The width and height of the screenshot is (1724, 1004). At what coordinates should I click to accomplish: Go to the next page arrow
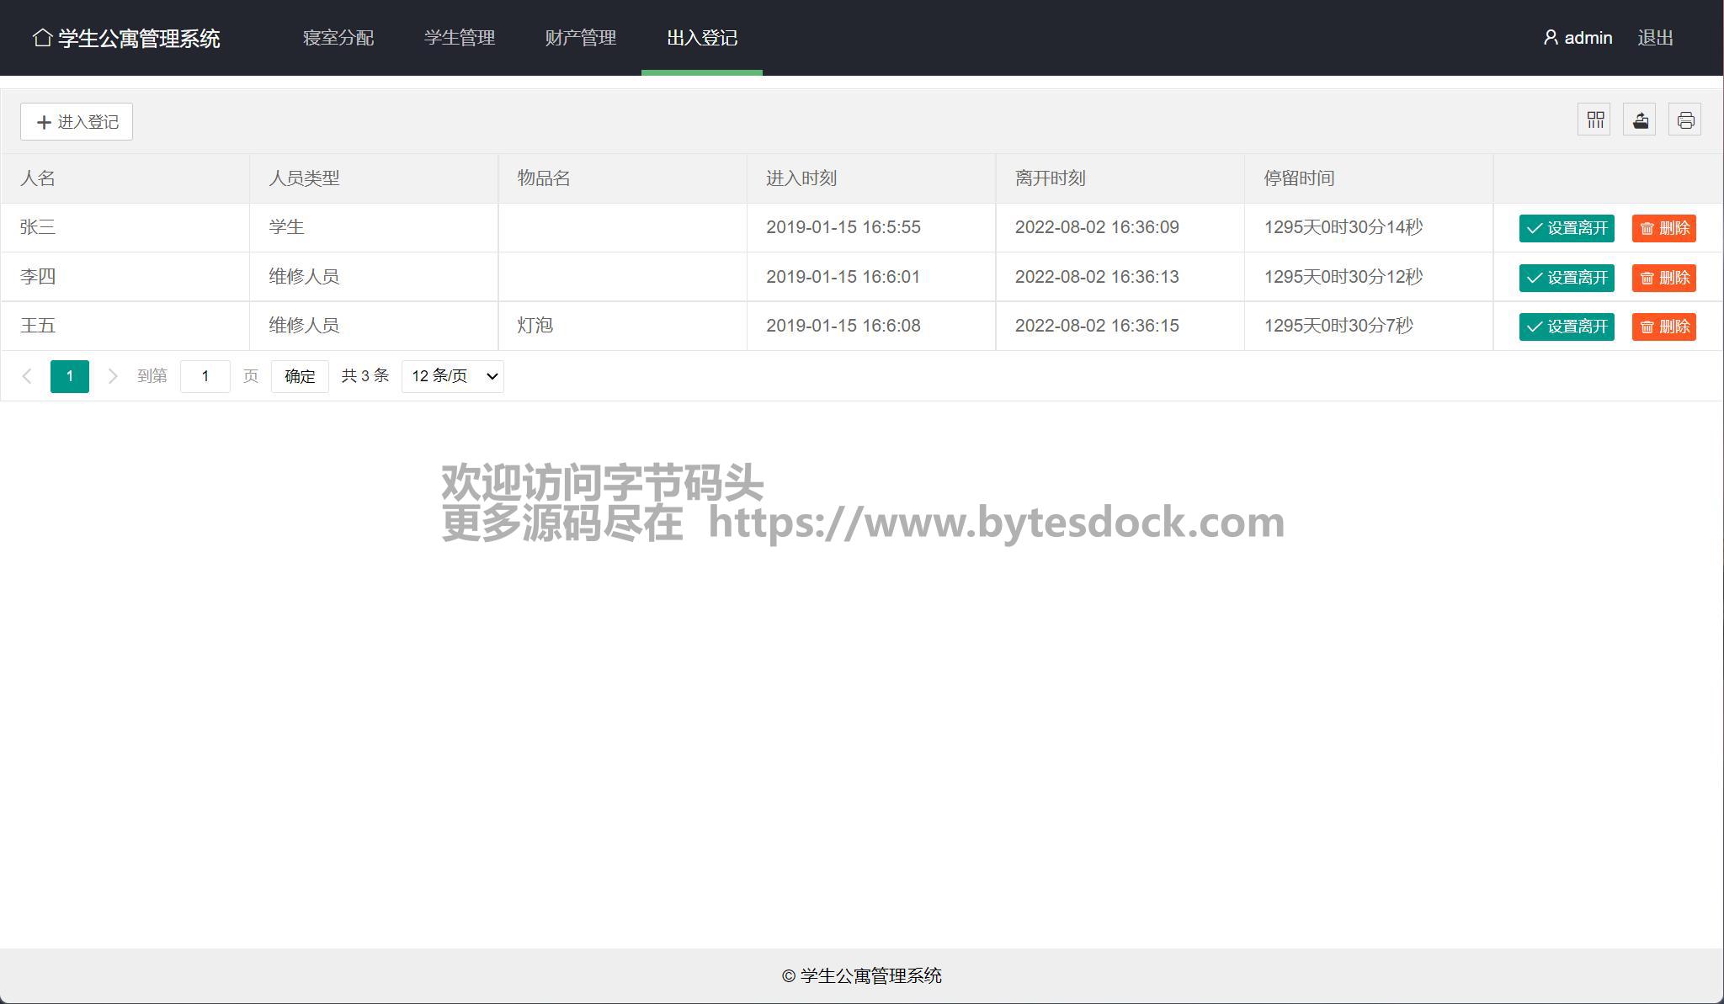112,376
